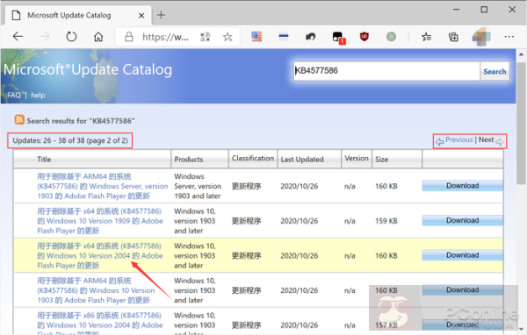Open the ARM64 Windows 10 Version 1903 update link
Screen dimensions: 527x335
click(x=96, y=290)
